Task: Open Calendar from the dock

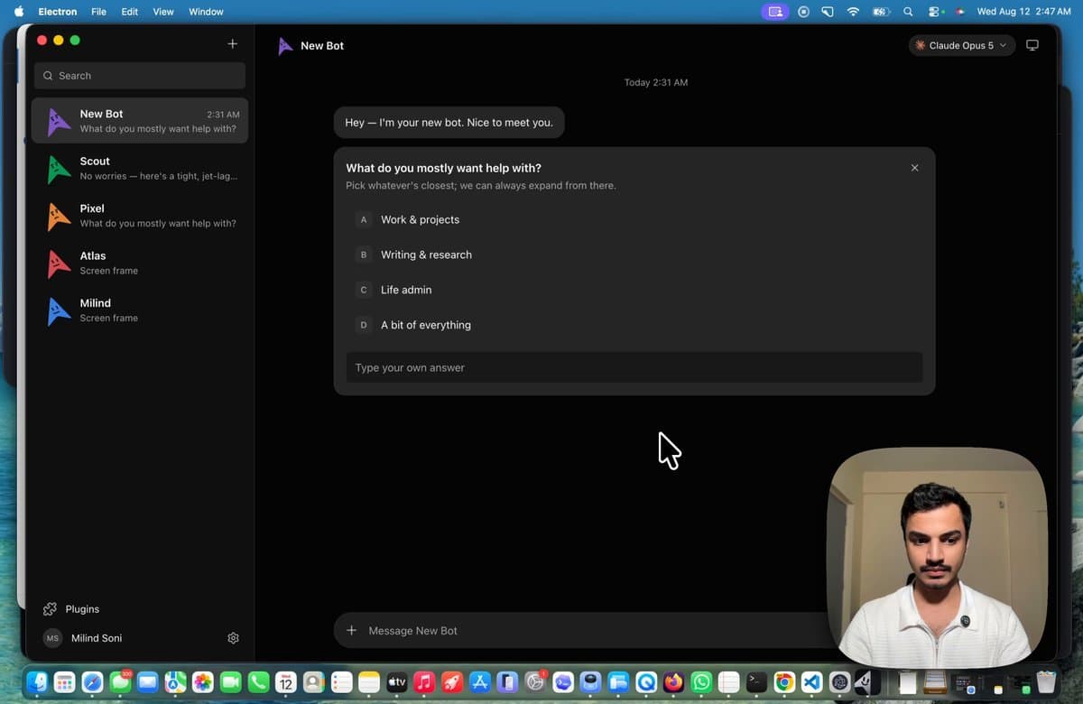Action: click(x=286, y=682)
